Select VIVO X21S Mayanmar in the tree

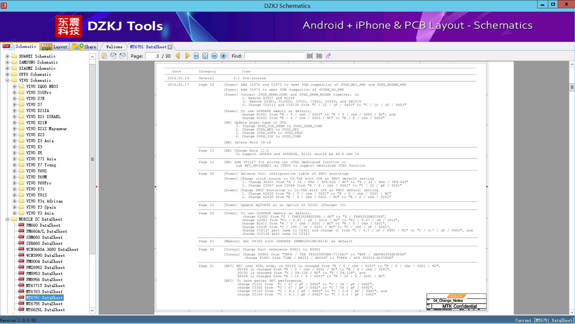tap(46, 129)
